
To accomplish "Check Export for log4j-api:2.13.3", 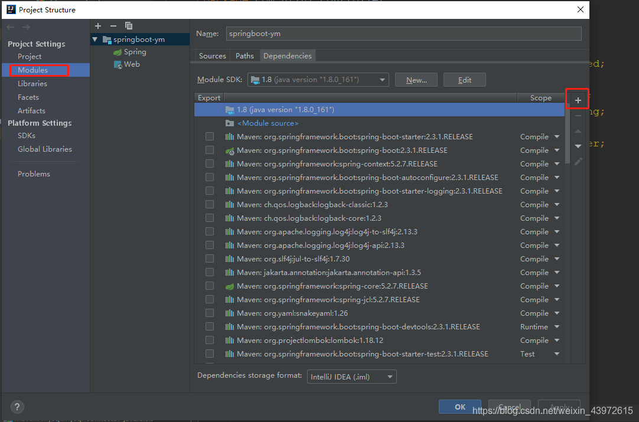I will pos(210,245).
